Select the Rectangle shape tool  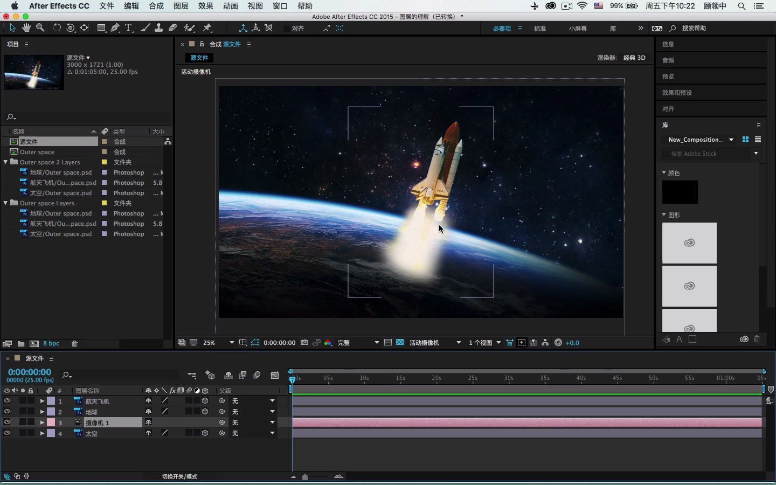[x=101, y=28]
